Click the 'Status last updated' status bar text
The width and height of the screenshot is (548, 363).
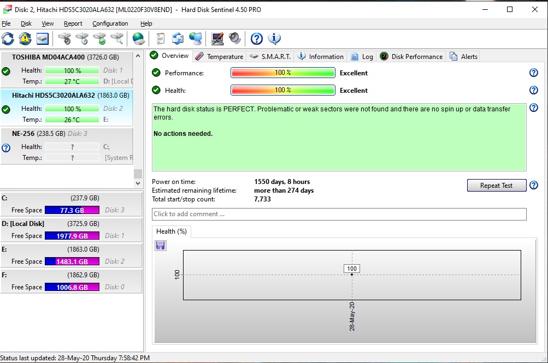(75, 358)
